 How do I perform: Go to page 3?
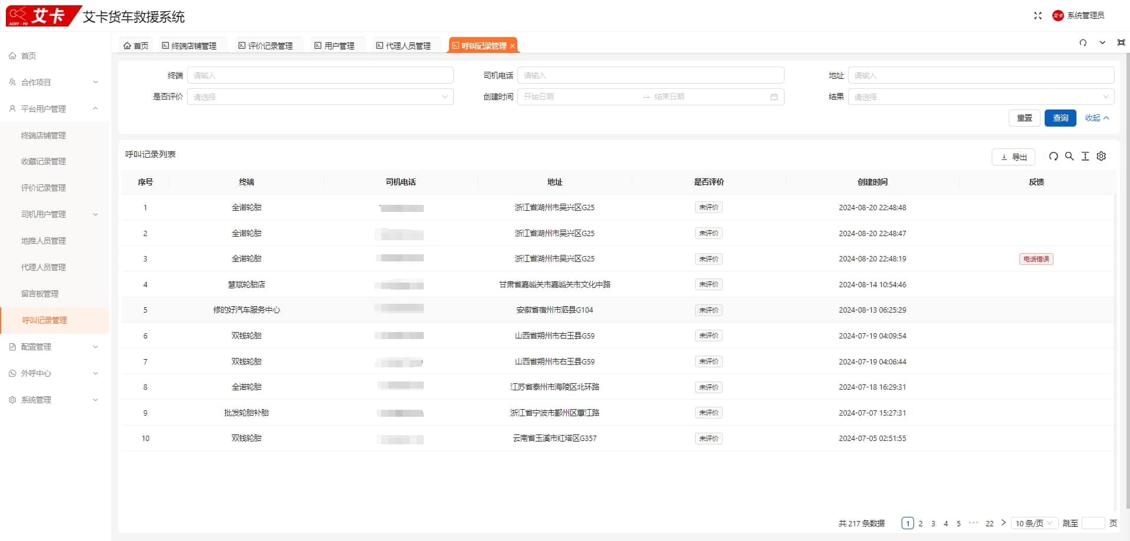[x=933, y=523]
